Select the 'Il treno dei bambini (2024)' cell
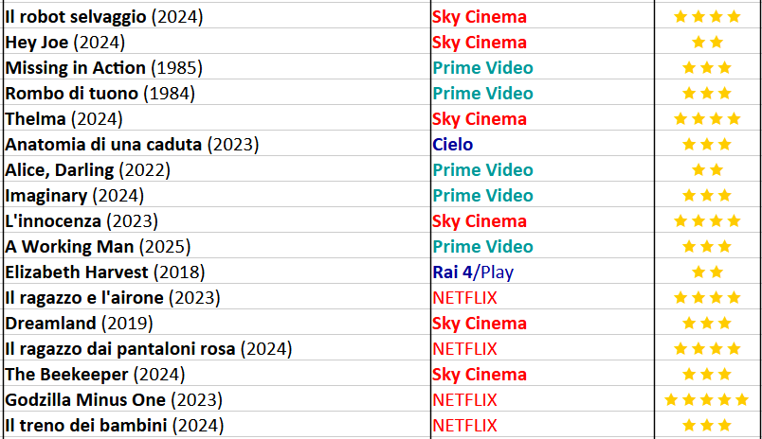 [x=217, y=425]
